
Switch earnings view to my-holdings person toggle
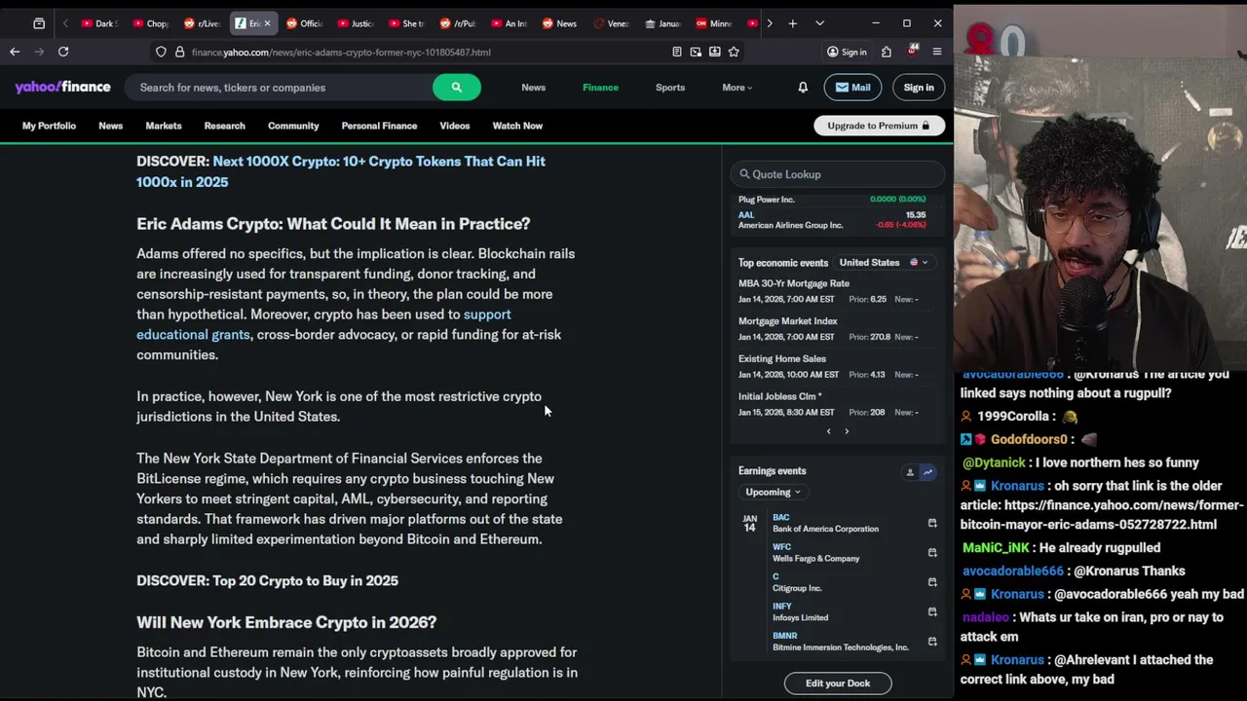[x=910, y=472]
